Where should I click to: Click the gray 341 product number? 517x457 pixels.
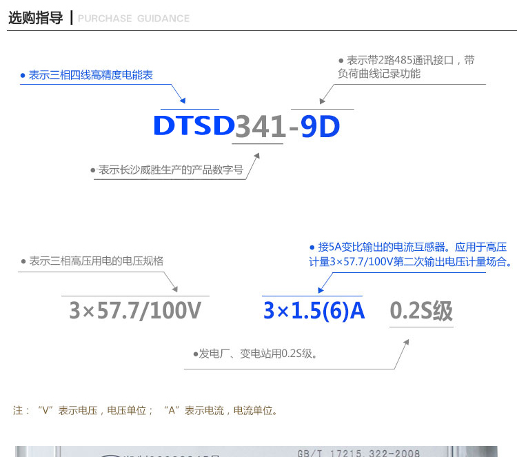[261, 126]
